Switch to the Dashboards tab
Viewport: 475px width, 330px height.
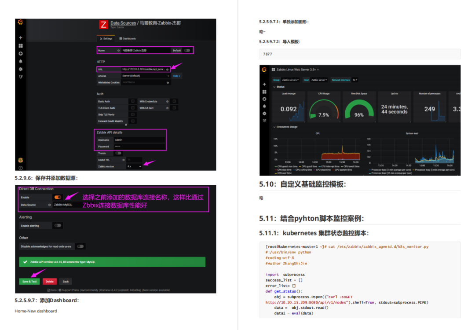pyautogui.click(x=127, y=38)
